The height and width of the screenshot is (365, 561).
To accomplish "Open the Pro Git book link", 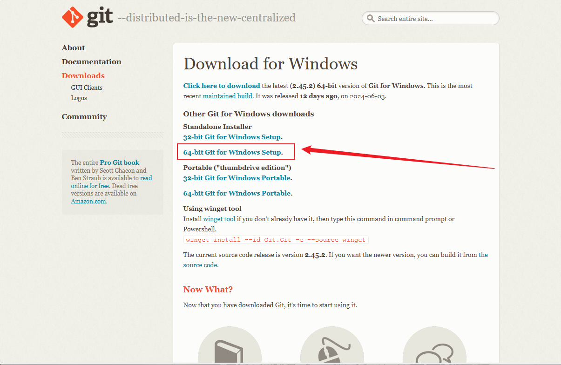I will pos(120,162).
